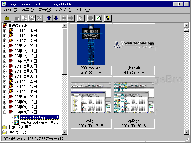Open the 編集(E) menu
This screenshot has height=143, width=191.
[28, 10]
